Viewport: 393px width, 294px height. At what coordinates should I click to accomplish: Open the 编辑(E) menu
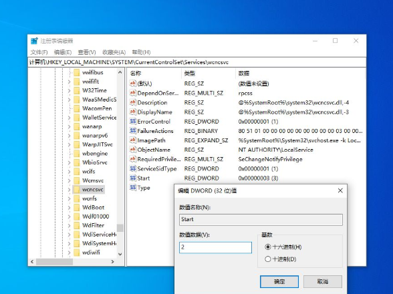click(63, 52)
